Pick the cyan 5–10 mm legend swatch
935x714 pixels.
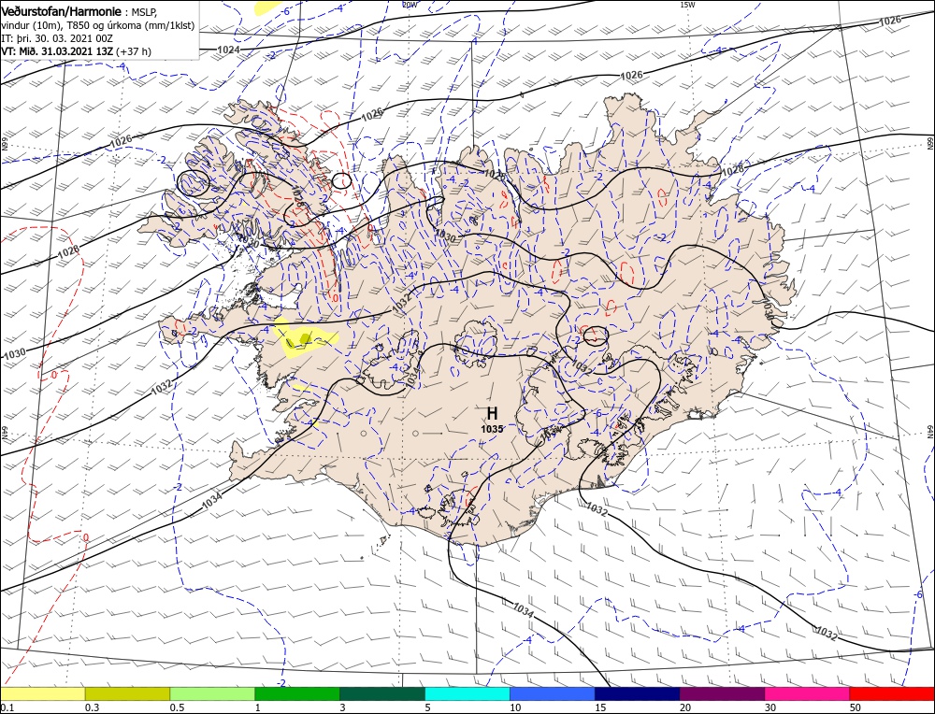point(467,693)
